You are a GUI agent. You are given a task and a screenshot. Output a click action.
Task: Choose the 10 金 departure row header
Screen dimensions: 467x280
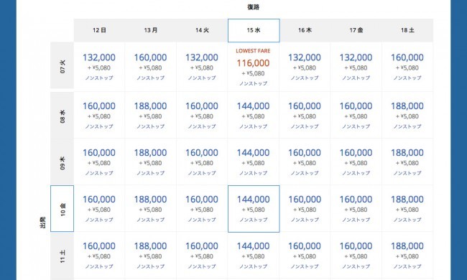tap(63, 209)
